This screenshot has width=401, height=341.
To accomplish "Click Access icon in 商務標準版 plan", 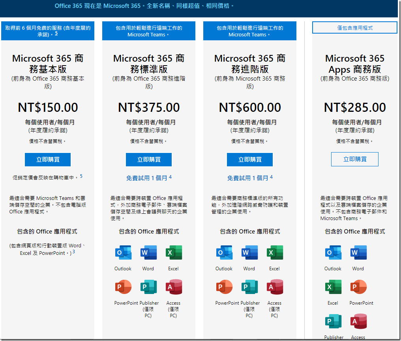I will tap(174, 287).
